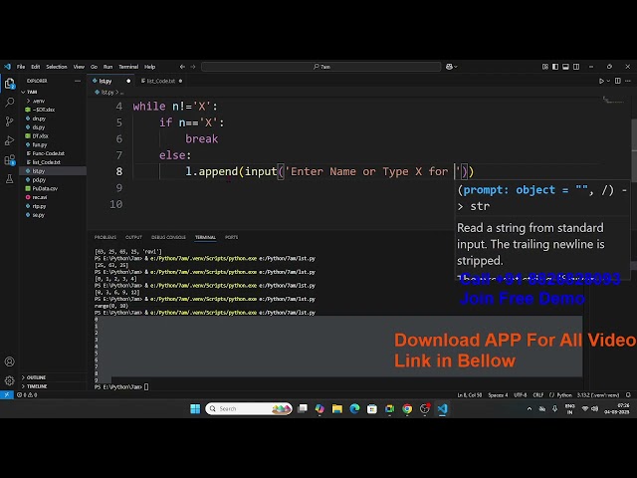Collapse the 7AM root folder
Image resolution: width=637 pixels, height=478 pixels.
[x=32, y=92]
